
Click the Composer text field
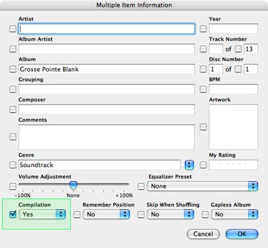click(x=107, y=110)
